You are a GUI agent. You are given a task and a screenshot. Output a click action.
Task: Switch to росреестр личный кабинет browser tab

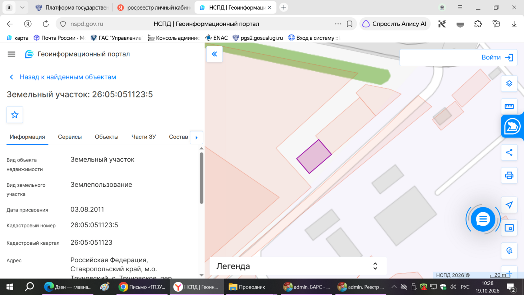pos(154,8)
